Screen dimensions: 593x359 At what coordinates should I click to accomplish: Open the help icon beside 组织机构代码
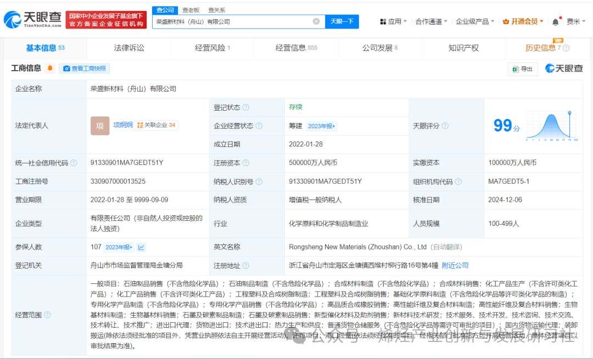(x=458, y=181)
